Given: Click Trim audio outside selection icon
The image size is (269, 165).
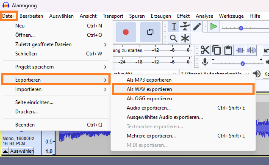Looking at the screenshot, I should 240,50.
